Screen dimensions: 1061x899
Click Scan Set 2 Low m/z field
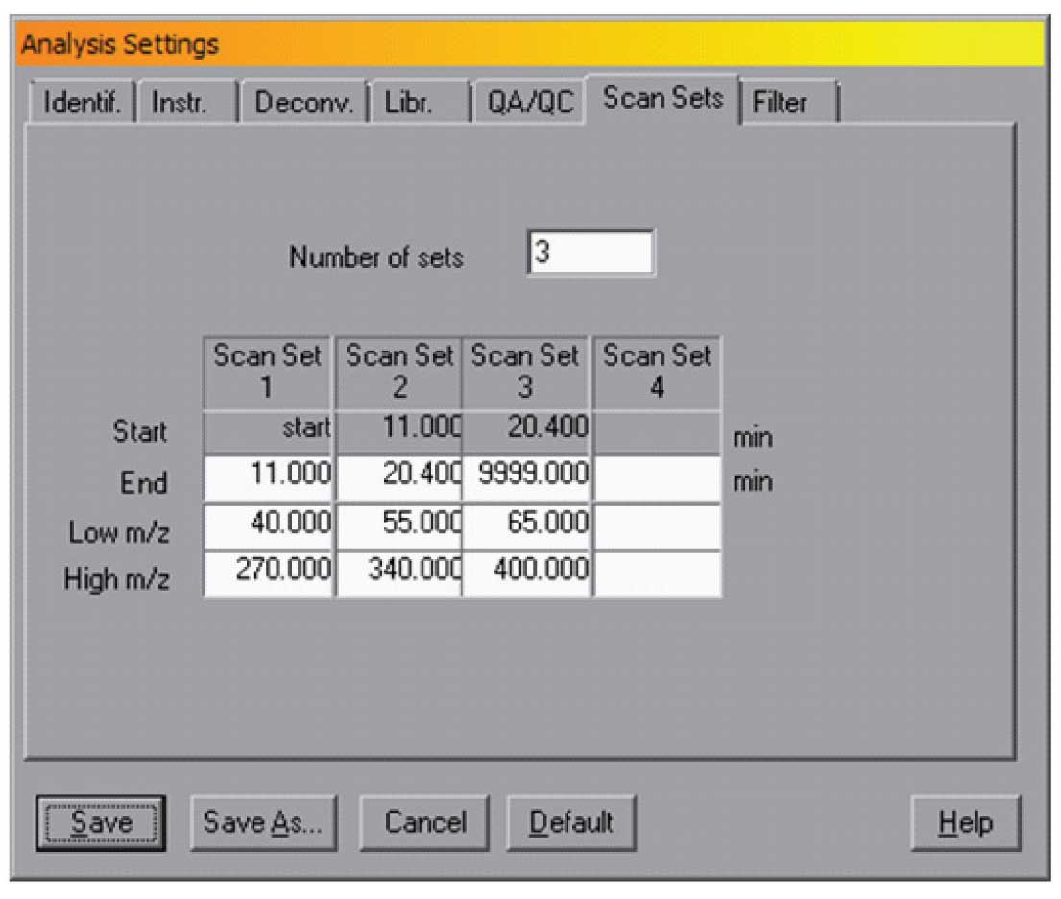pyautogui.click(x=398, y=526)
